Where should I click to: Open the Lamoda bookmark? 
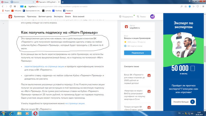click(46, 11)
